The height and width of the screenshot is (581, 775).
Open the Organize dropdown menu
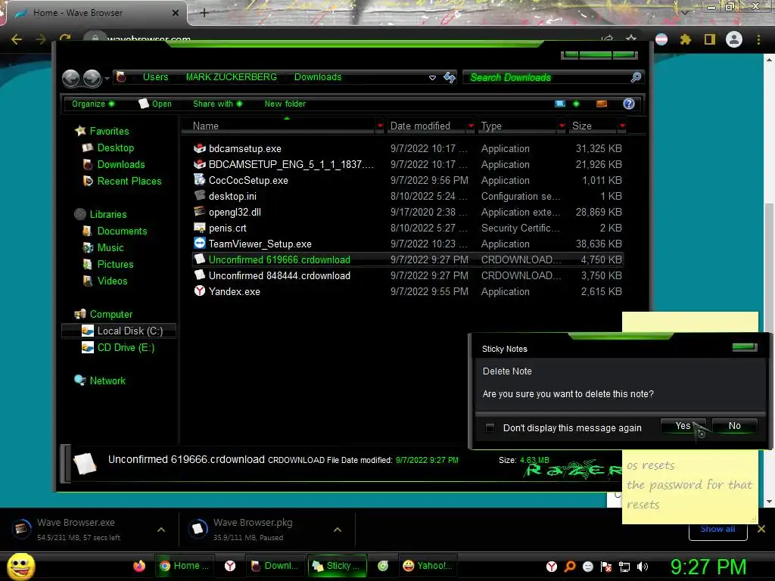[93, 104]
